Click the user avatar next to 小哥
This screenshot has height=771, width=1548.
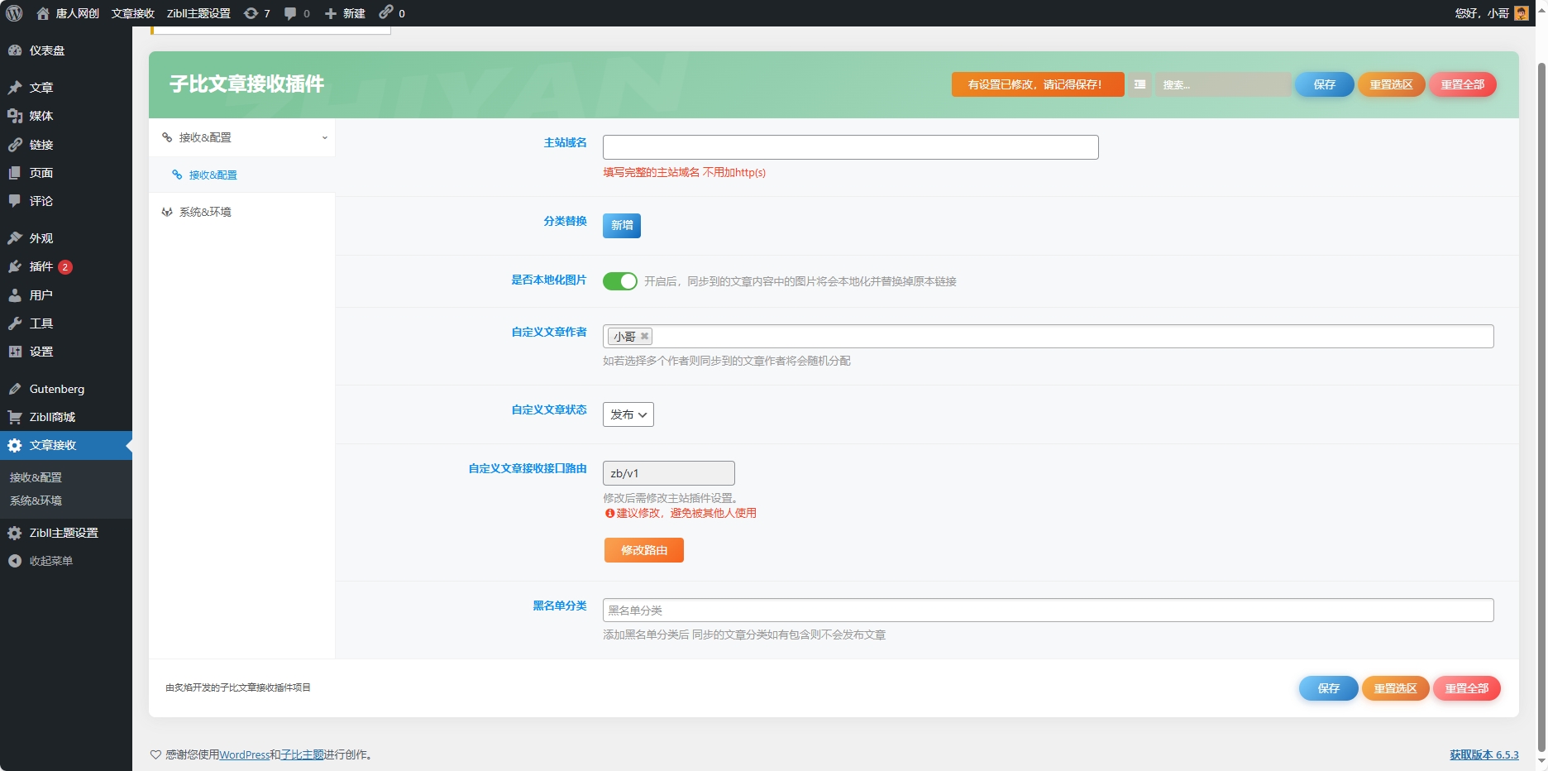[1521, 13]
